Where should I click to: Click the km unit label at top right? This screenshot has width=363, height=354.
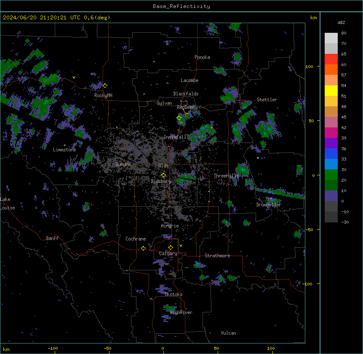[313, 18]
